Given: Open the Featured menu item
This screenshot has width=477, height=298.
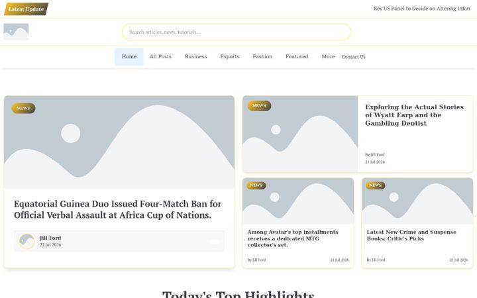Looking at the screenshot, I should (297, 56).
